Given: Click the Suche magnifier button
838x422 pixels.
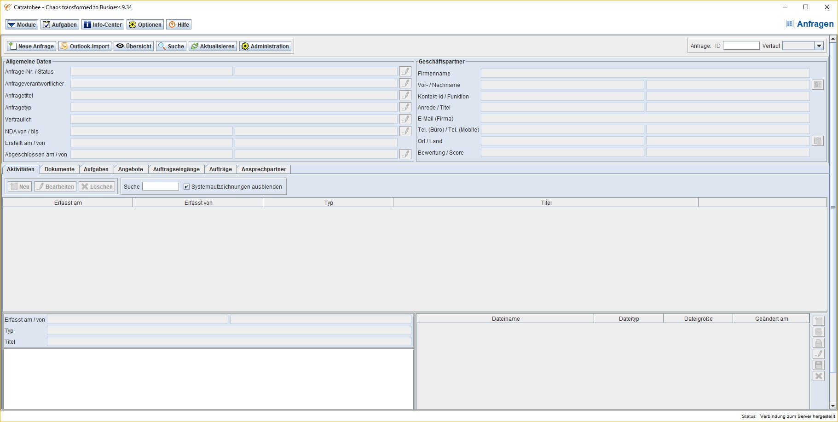Looking at the screenshot, I should (171, 46).
